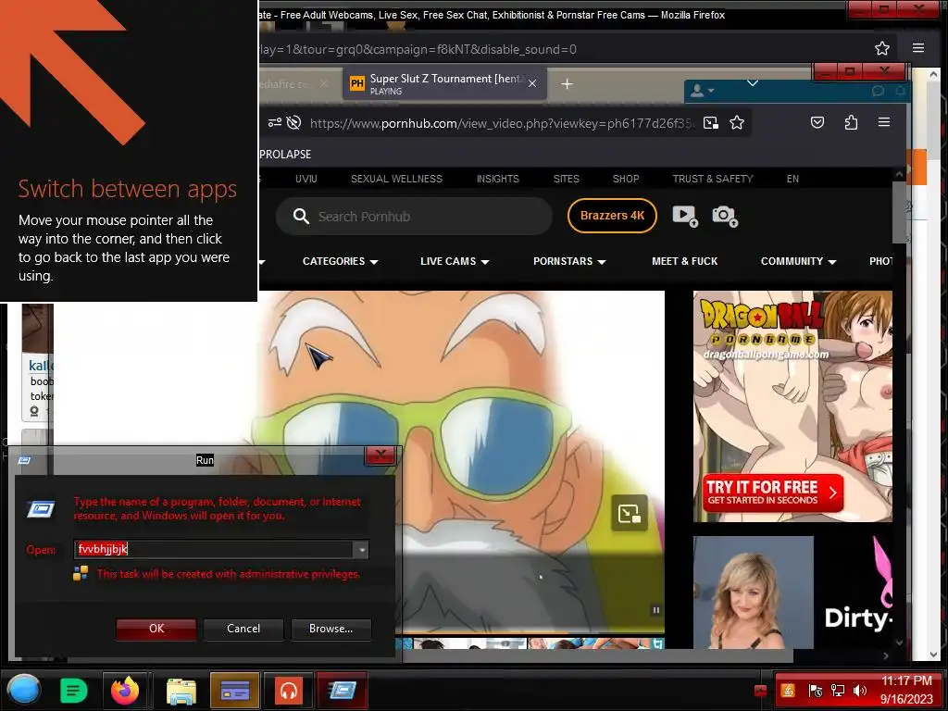The width and height of the screenshot is (948, 711).
Task: Click the Open text field in the Run dialog
Action: click(x=214, y=550)
